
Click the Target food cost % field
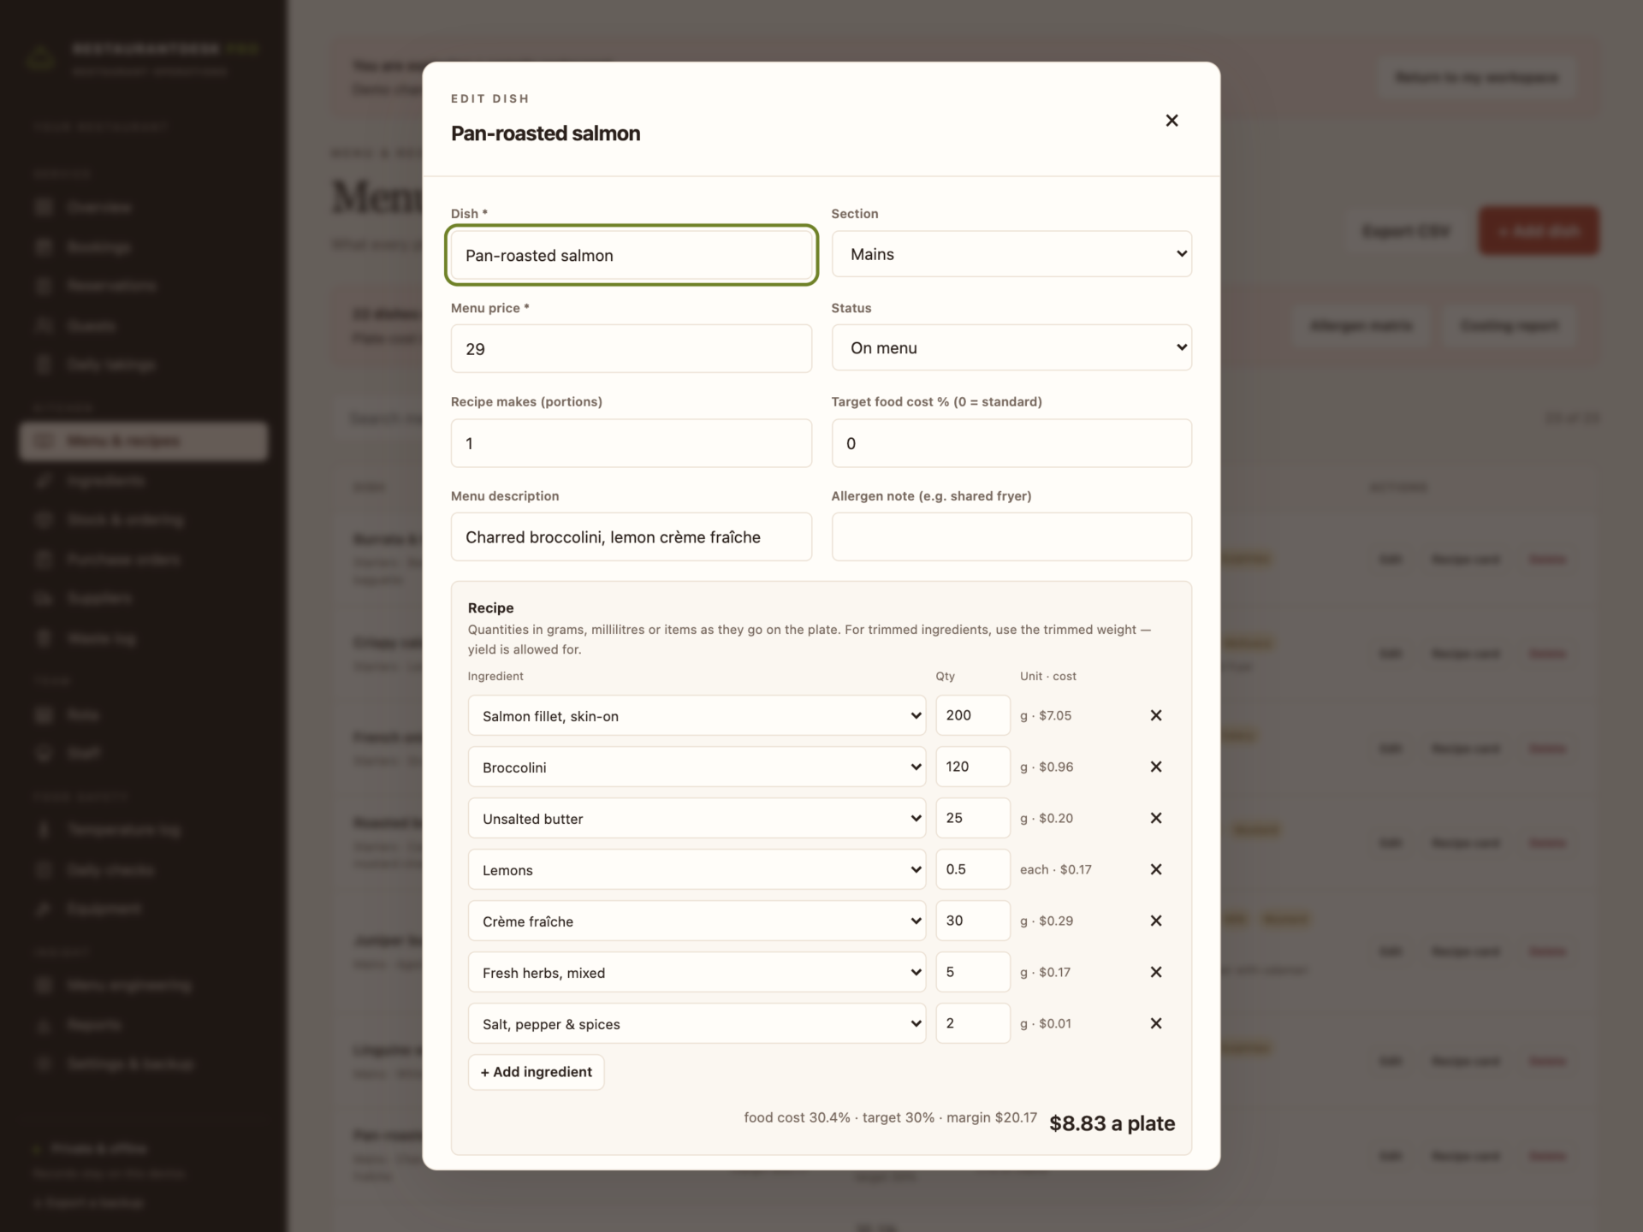[x=1011, y=443]
